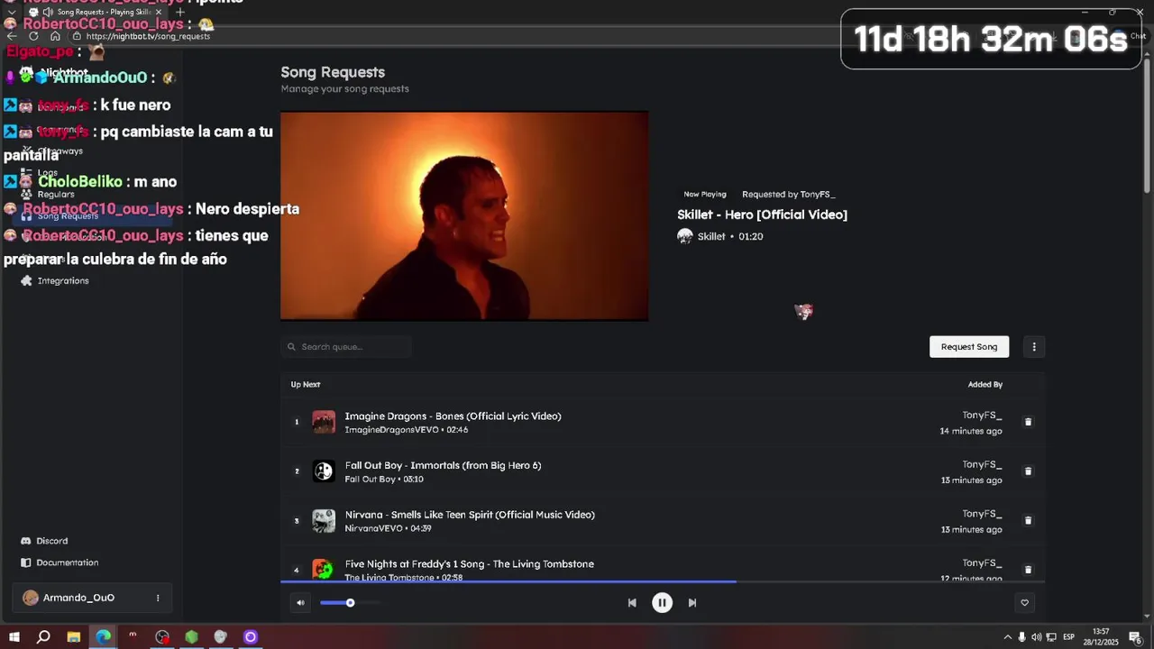This screenshot has width=1154, height=649.
Task: Click Skillet - Hero [Official Video] title
Action: click(762, 215)
